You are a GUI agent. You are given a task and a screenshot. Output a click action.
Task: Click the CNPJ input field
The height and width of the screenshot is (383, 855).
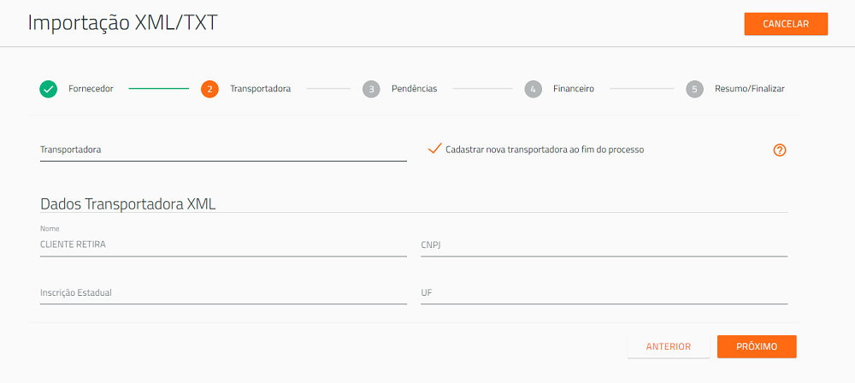(604, 245)
